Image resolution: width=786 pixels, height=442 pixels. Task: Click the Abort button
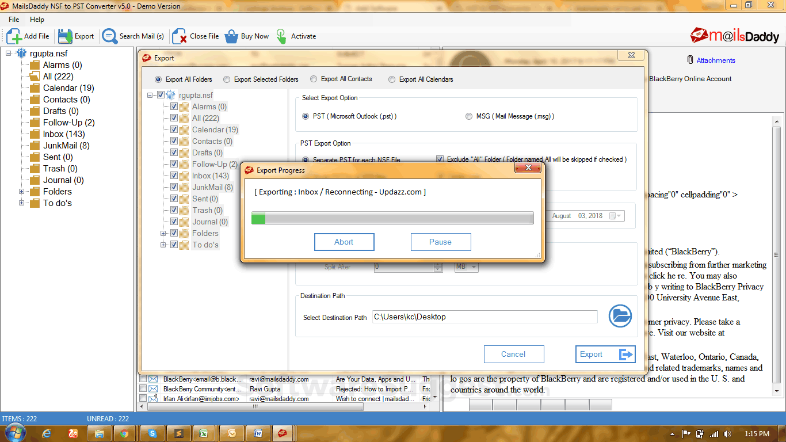click(x=344, y=242)
